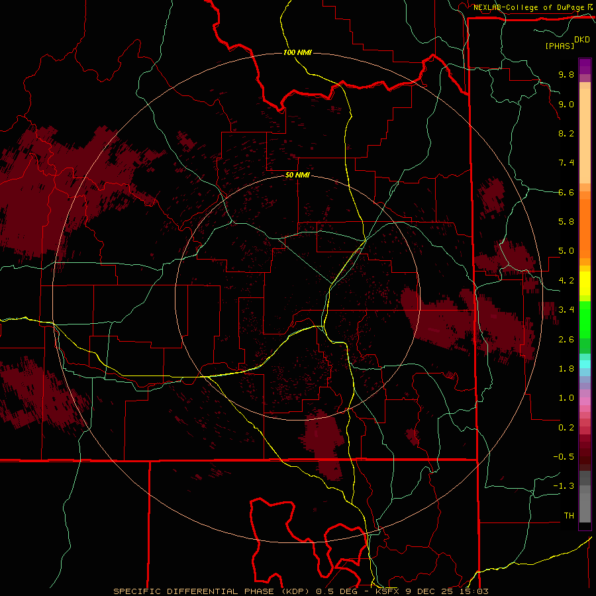Click the DKD label above the color scale
596x596 pixels.
pos(582,40)
